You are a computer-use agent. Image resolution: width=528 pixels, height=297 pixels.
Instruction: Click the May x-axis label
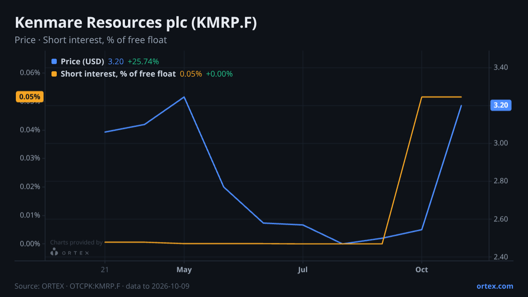click(x=184, y=270)
